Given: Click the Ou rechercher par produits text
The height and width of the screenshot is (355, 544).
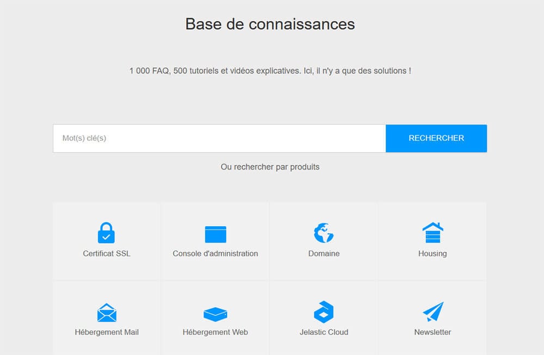Looking at the screenshot, I should [270, 167].
